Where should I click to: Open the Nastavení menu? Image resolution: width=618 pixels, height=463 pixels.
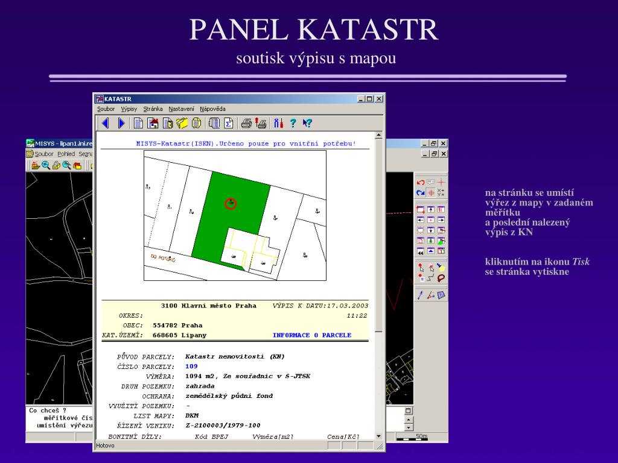tap(181, 109)
